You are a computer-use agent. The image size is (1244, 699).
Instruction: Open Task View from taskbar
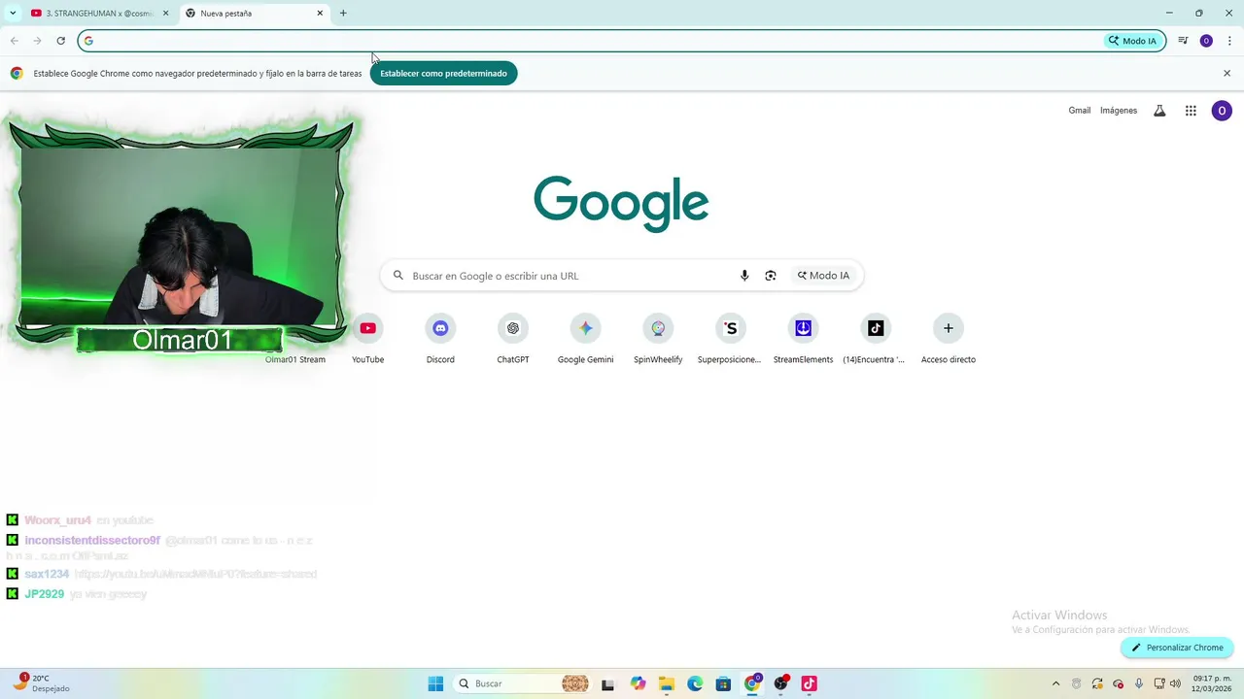(608, 683)
